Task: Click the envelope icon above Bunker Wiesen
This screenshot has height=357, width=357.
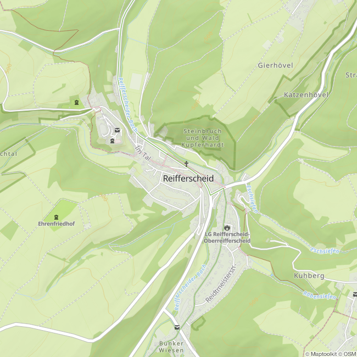Action: coord(177,327)
